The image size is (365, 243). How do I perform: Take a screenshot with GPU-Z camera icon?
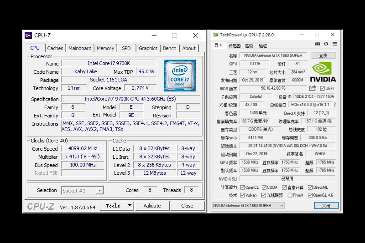317,44
